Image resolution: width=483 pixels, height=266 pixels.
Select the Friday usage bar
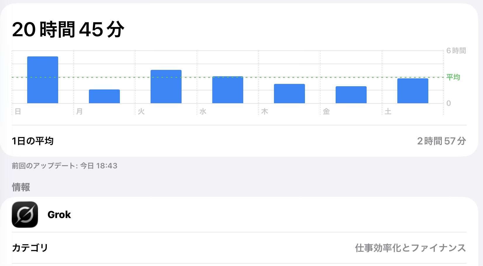pos(351,95)
